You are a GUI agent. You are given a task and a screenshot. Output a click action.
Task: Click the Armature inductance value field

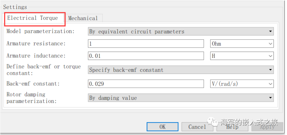coord(146,56)
